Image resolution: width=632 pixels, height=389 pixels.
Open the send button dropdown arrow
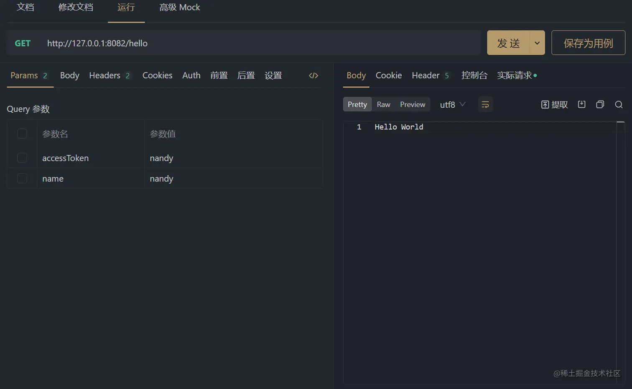(537, 43)
